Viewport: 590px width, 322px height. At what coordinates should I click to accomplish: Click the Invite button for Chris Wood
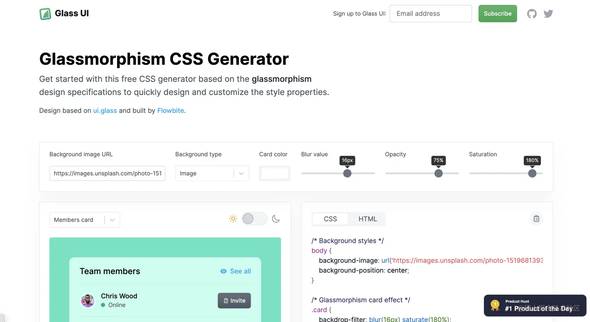coord(234,301)
